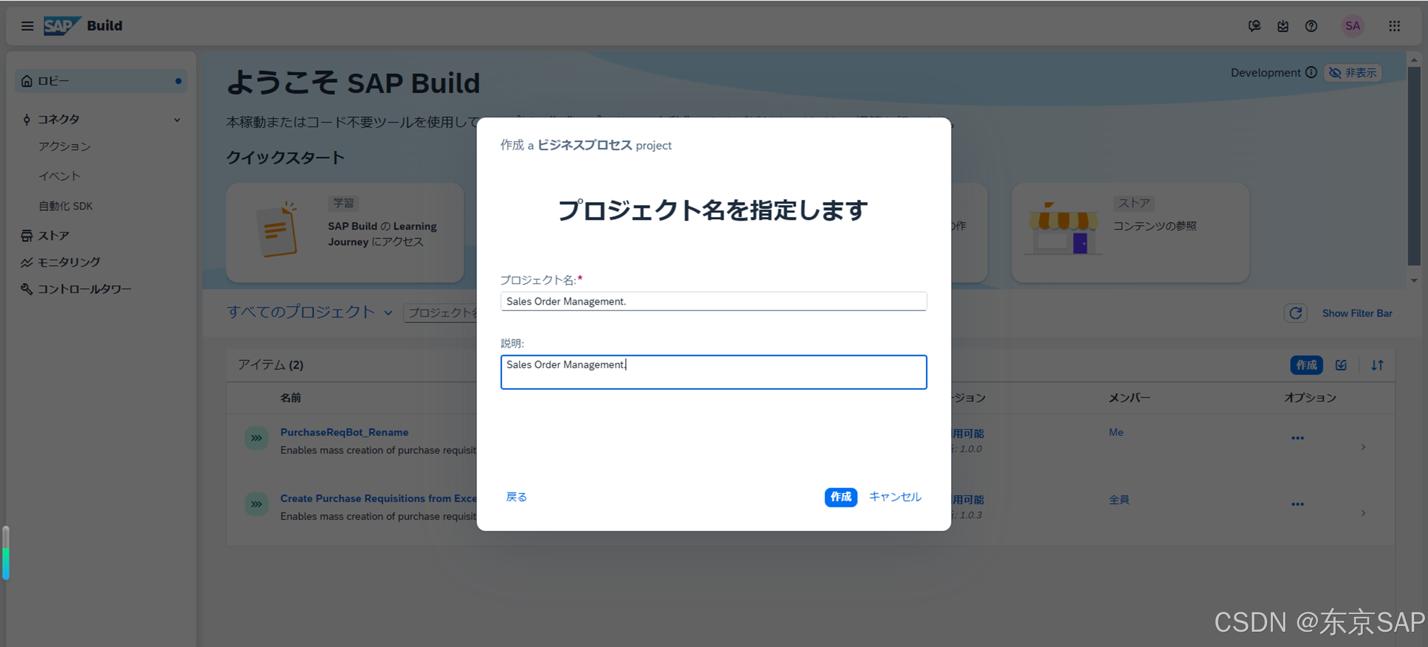
Task: Open options menu for PurchaseReqBot_Rename row
Action: point(1297,438)
